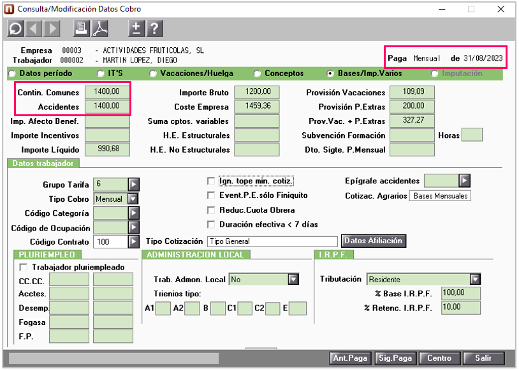This screenshot has width=519, height=371.
Task: Click the print toolbar icon
Action: pyautogui.click(x=82, y=28)
